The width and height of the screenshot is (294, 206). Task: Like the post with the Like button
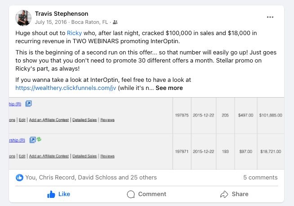point(58,194)
